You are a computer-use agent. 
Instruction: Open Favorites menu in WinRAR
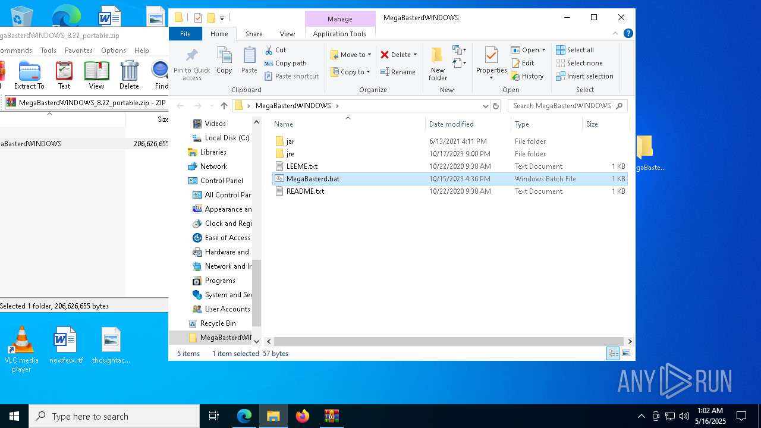78,51
